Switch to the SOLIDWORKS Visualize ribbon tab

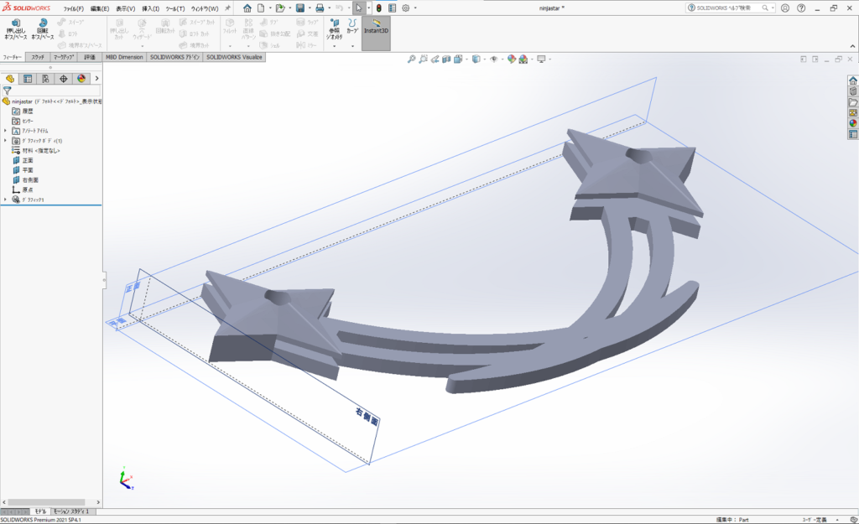[x=235, y=57]
